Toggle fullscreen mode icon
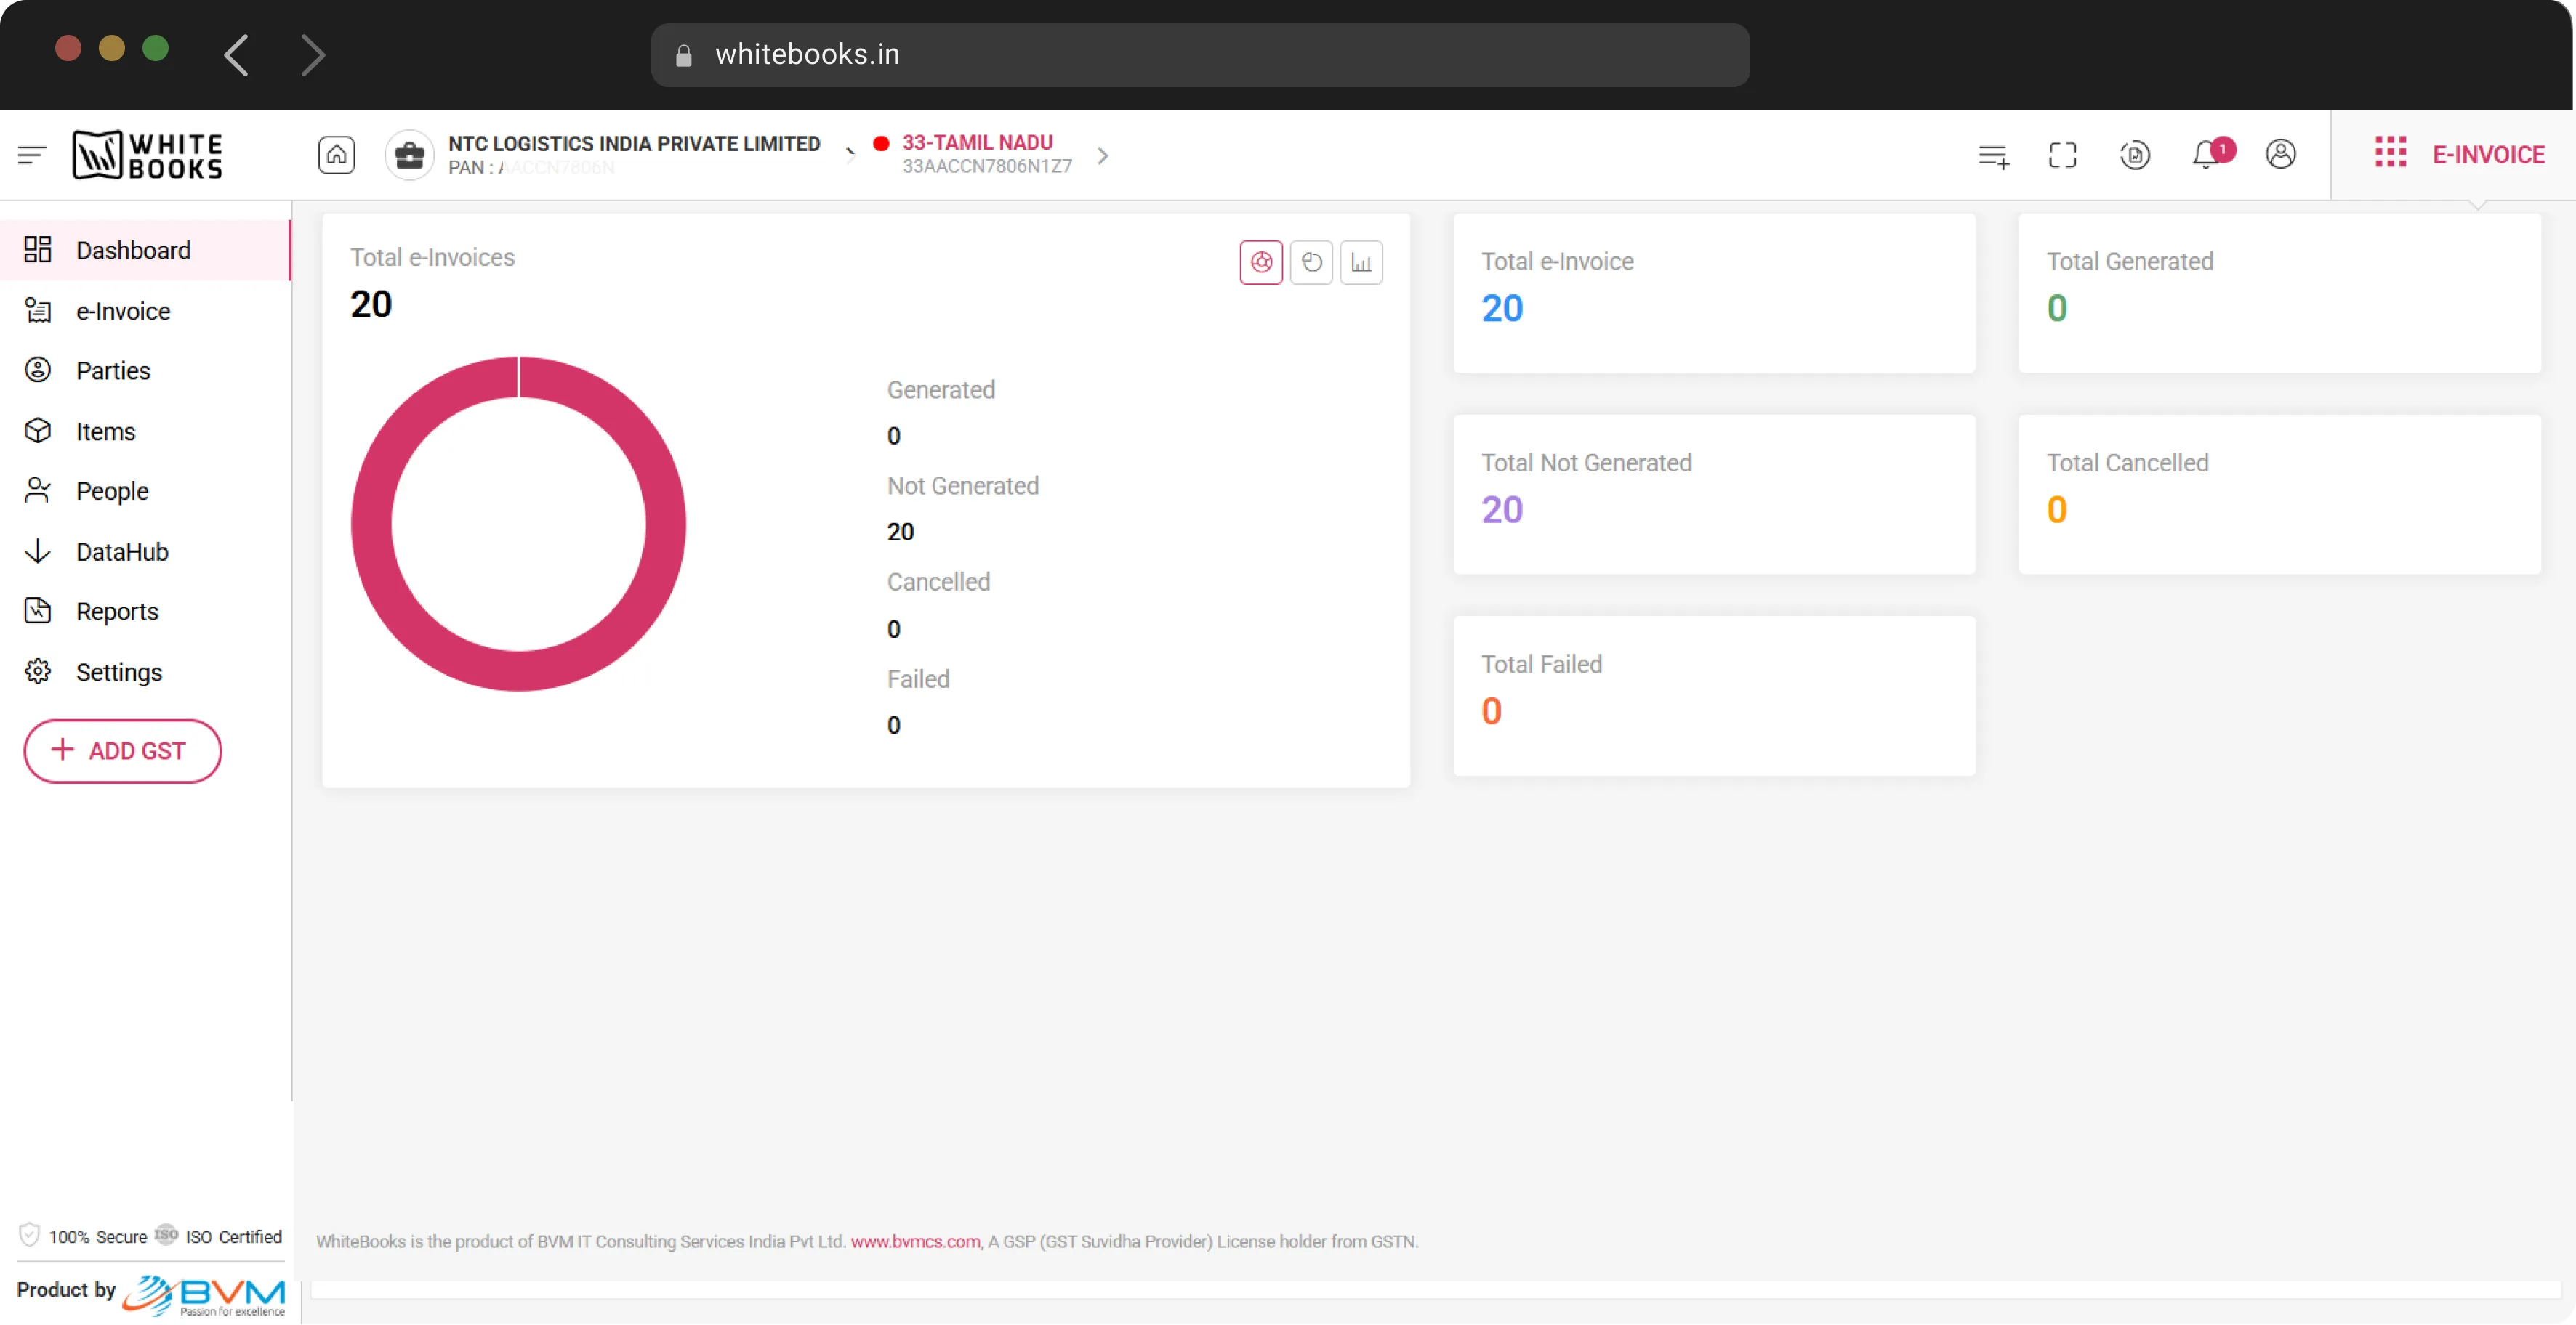Viewport: 2576px width, 1325px height. pyautogui.click(x=2063, y=155)
